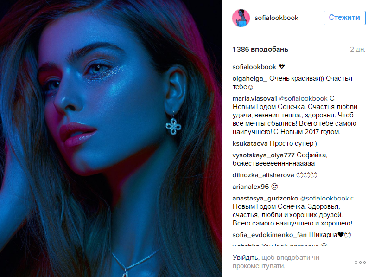This screenshot has width=368, height=277.
Task: Open the olgahelga_ commenter profile
Action: [250, 78]
